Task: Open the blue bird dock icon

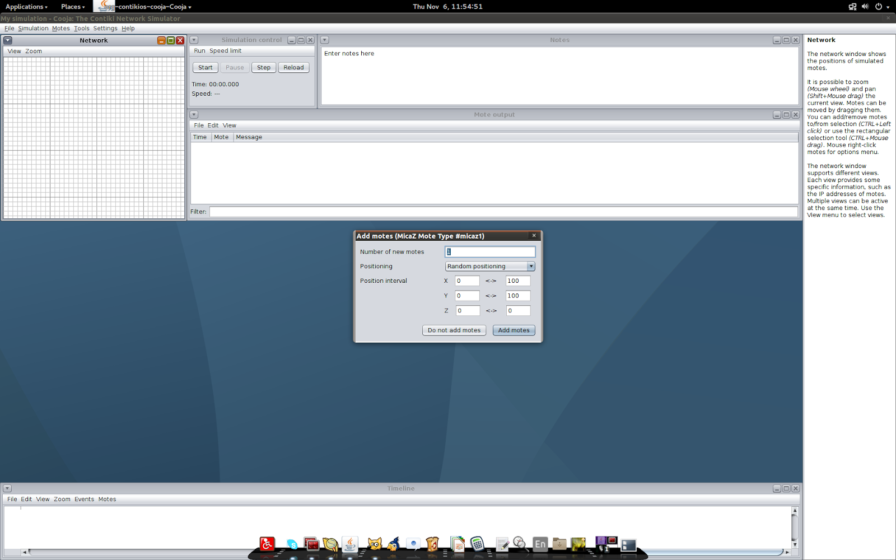Action: click(394, 544)
